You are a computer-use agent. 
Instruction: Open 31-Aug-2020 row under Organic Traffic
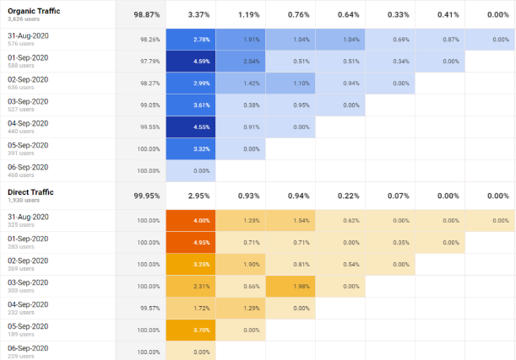[27, 36]
